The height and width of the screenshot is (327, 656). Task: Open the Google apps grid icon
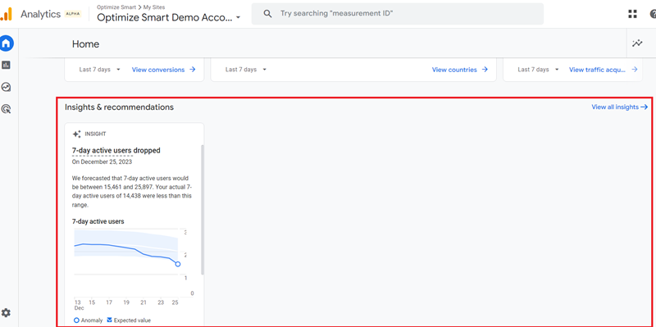(632, 14)
